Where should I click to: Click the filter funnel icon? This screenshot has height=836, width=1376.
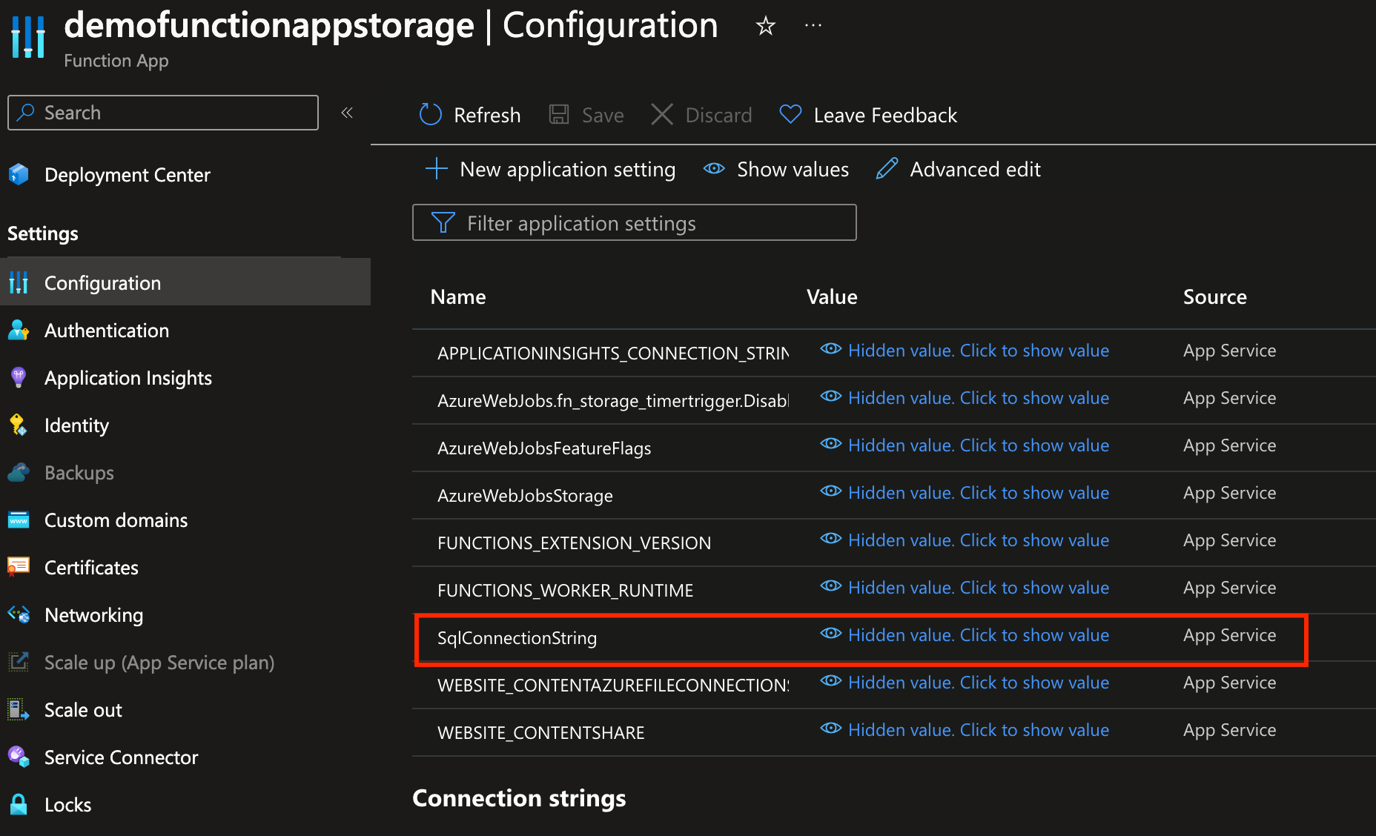tap(443, 222)
